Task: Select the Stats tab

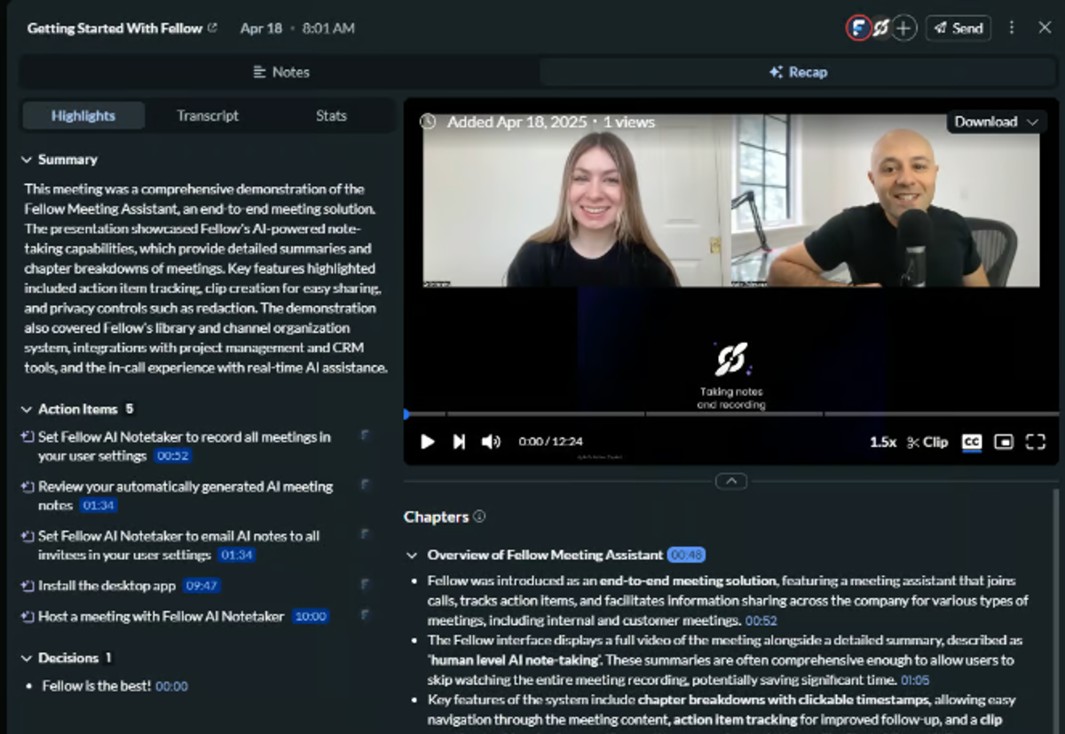Action: (x=331, y=115)
